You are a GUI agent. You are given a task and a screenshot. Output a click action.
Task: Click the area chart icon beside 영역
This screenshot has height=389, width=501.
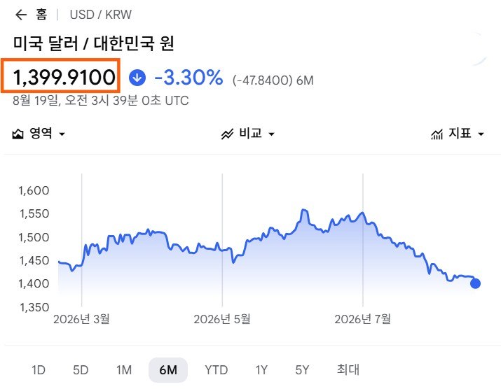(x=18, y=134)
